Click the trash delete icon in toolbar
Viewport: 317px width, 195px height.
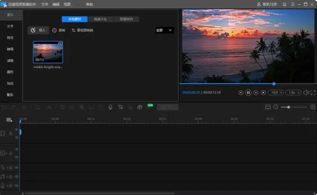click(x=24, y=107)
